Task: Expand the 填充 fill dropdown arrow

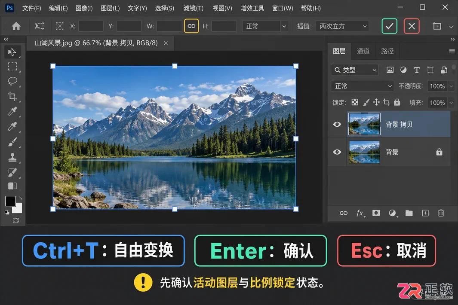Action: pyautogui.click(x=451, y=103)
